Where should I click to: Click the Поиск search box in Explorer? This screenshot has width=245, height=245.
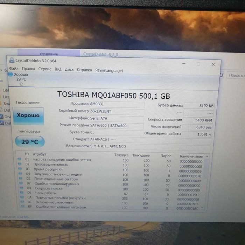pyautogui.click(x=236, y=76)
